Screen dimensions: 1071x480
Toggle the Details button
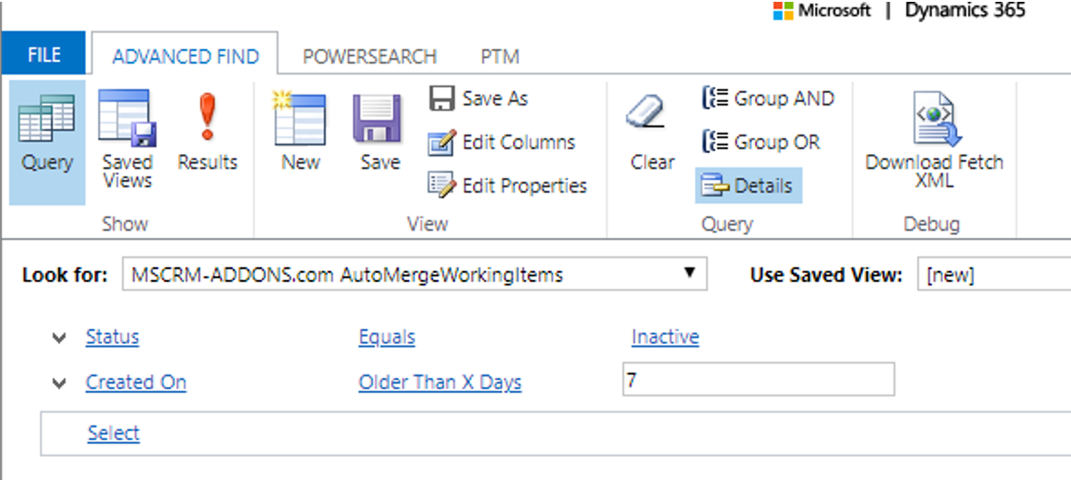point(749,185)
